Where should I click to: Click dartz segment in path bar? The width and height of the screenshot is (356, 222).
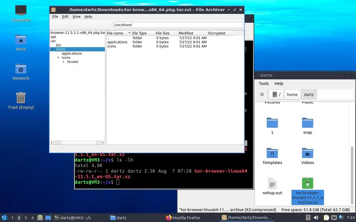309,94
